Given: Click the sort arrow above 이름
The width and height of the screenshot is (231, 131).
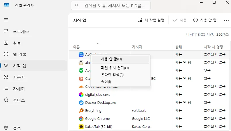Looking at the screenshot, I should point(98,43).
